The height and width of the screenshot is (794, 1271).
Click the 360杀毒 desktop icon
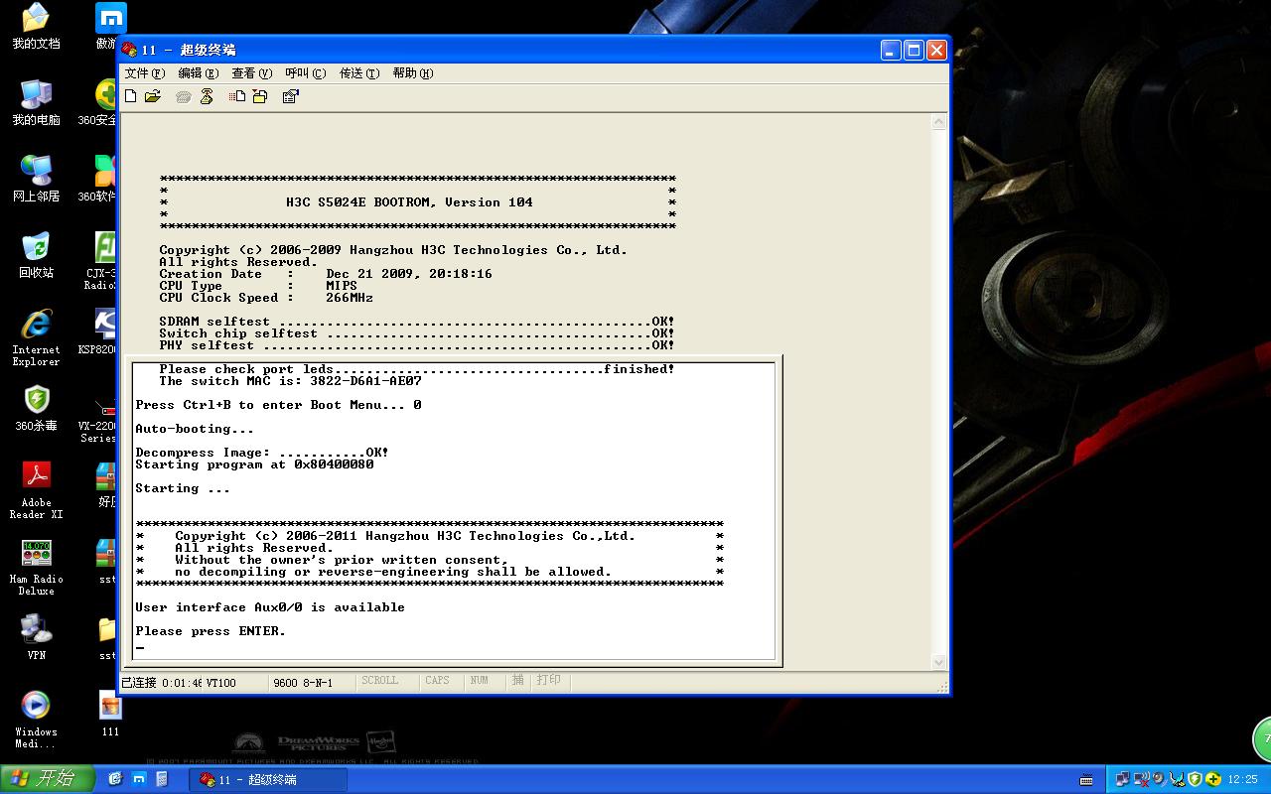pyautogui.click(x=36, y=409)
